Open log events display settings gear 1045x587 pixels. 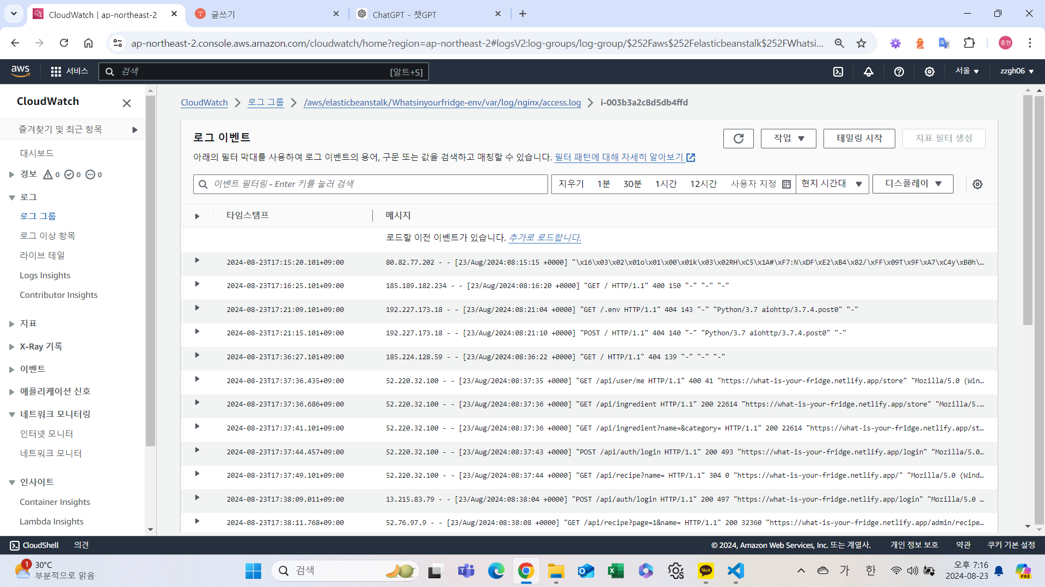[x=978, y=184]
